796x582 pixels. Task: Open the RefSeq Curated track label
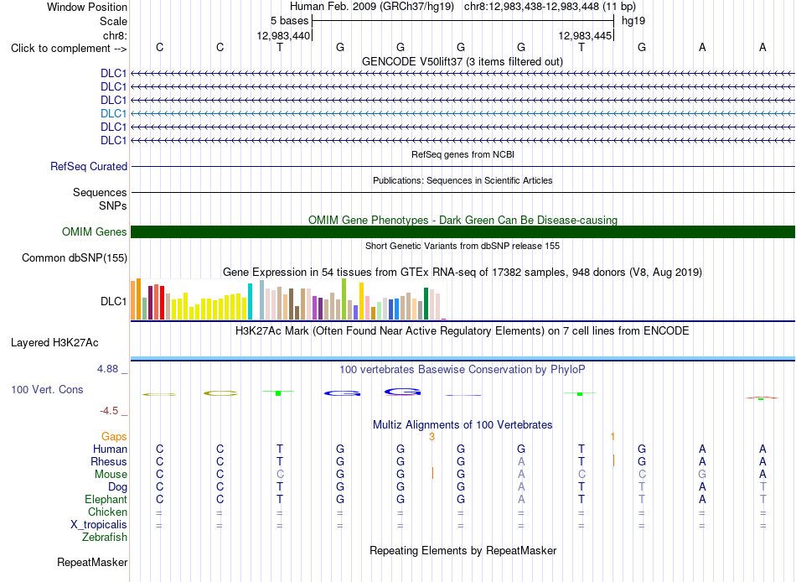pyautogui.click(x=89, y=166)
